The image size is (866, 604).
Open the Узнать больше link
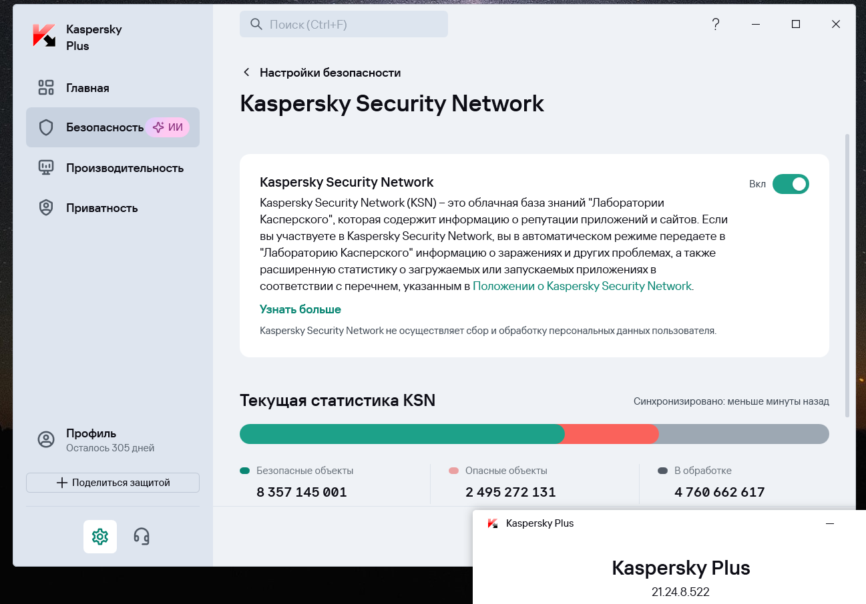[300, 309]
